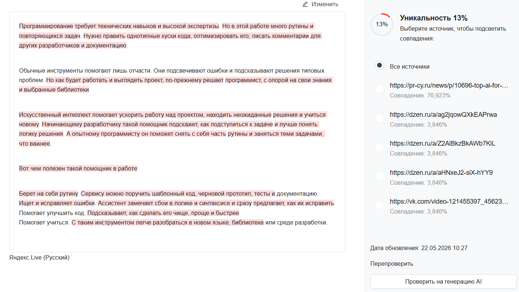Open the pr-cy.ru news source link
This screenshot has width=519, height=292.
449,86
